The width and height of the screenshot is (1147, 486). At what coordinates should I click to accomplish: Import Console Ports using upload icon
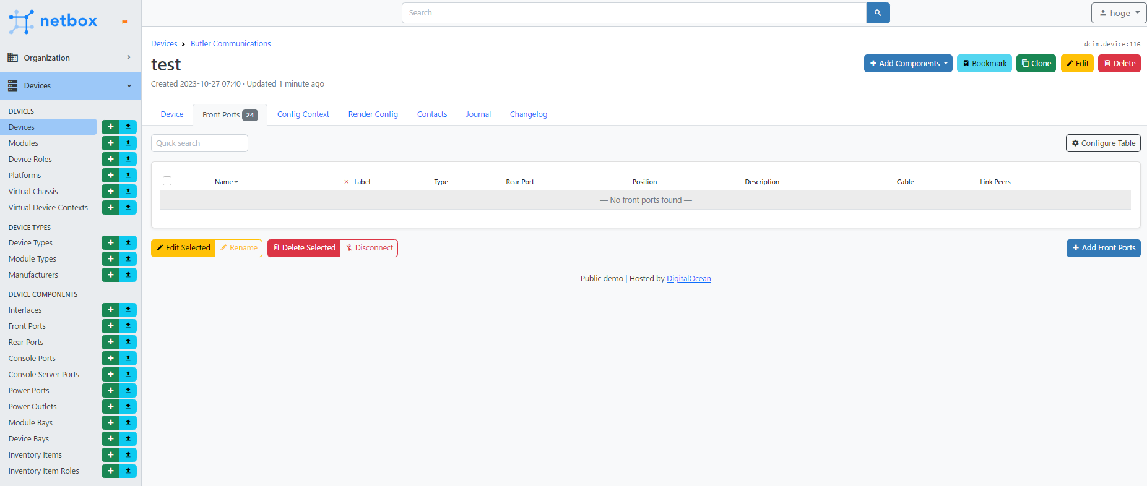tap(128, 358)
